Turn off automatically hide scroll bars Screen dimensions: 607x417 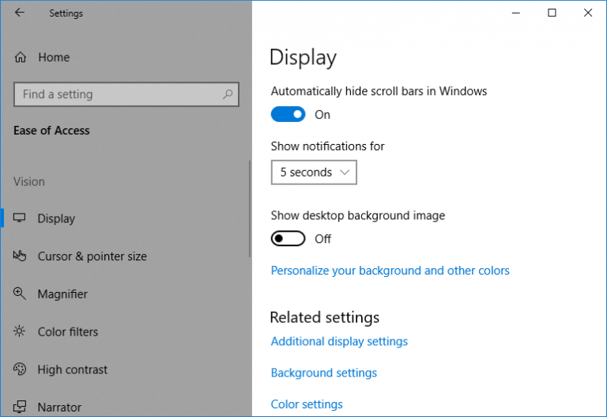point(288,114)
